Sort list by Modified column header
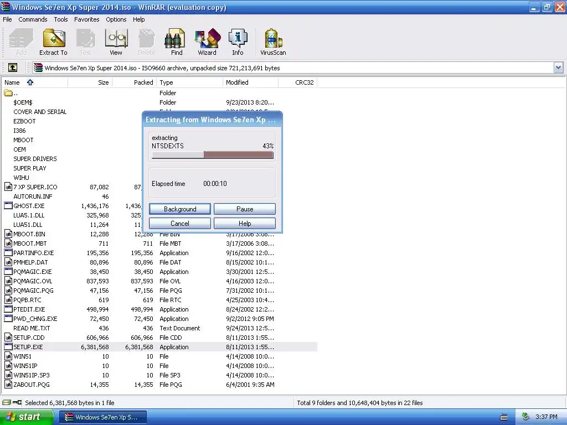 tap(251, 82)
